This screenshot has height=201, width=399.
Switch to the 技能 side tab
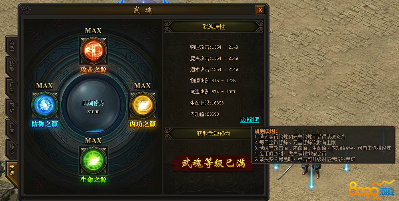[x=12, y=66]
